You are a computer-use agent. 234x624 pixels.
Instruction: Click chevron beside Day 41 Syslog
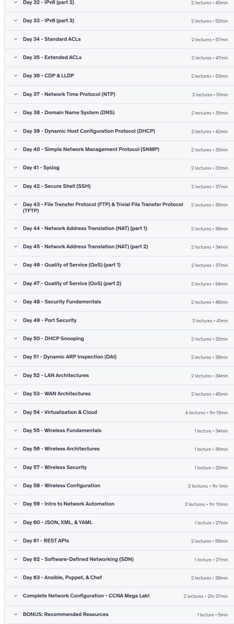pyautogui.click(x=15, y=168)
